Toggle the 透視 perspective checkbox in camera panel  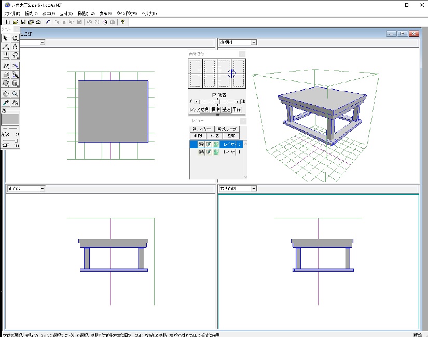(214, 95)
